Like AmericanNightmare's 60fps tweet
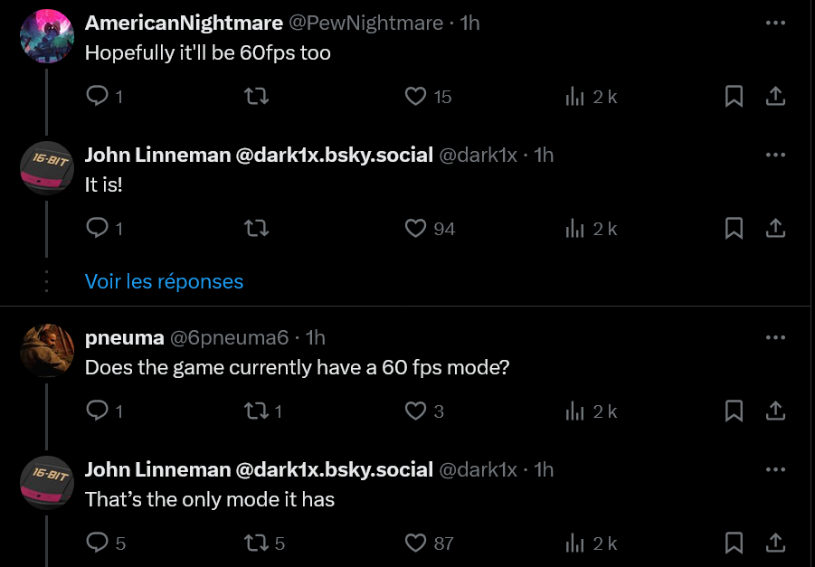Viewport: 815px width, 567px height. tap(415, 96)
